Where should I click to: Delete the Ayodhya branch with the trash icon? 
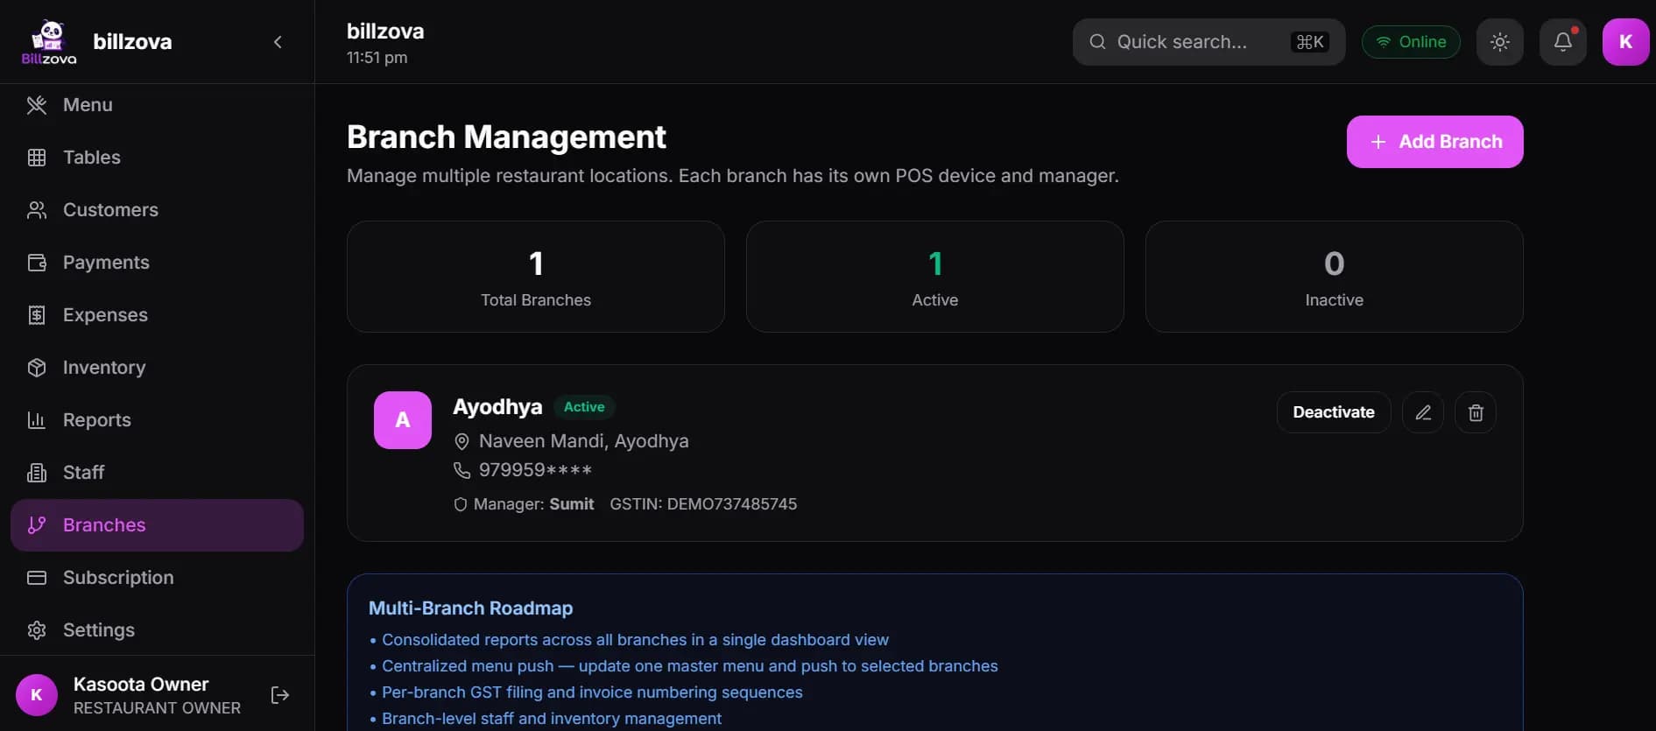[x=1476, y=412]
